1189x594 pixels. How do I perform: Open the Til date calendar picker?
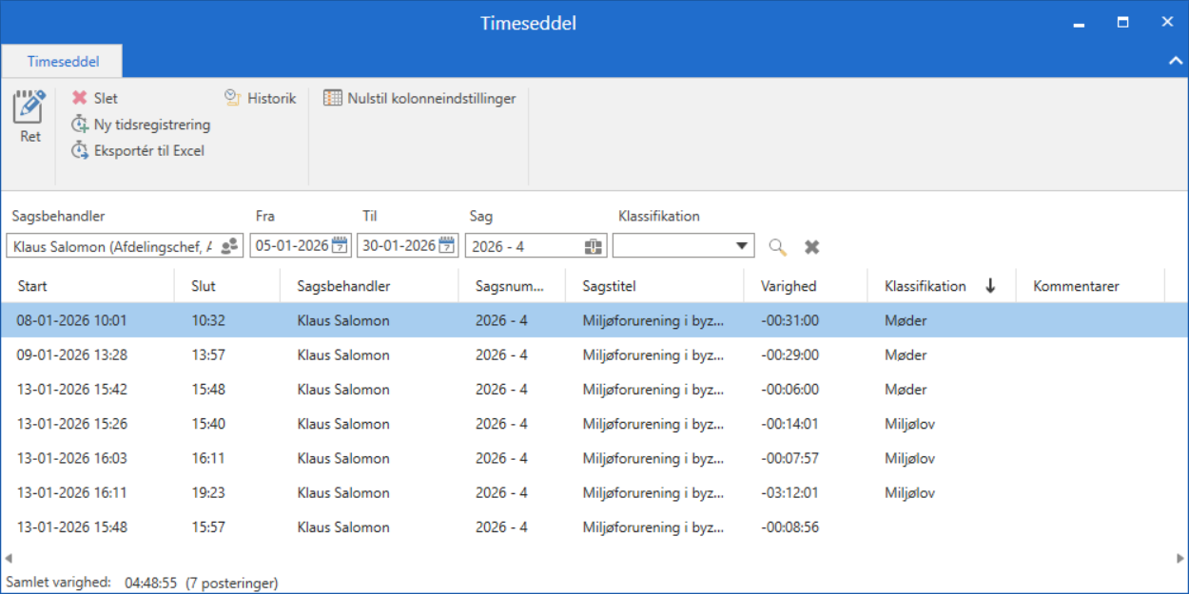(x=447, y=246)
